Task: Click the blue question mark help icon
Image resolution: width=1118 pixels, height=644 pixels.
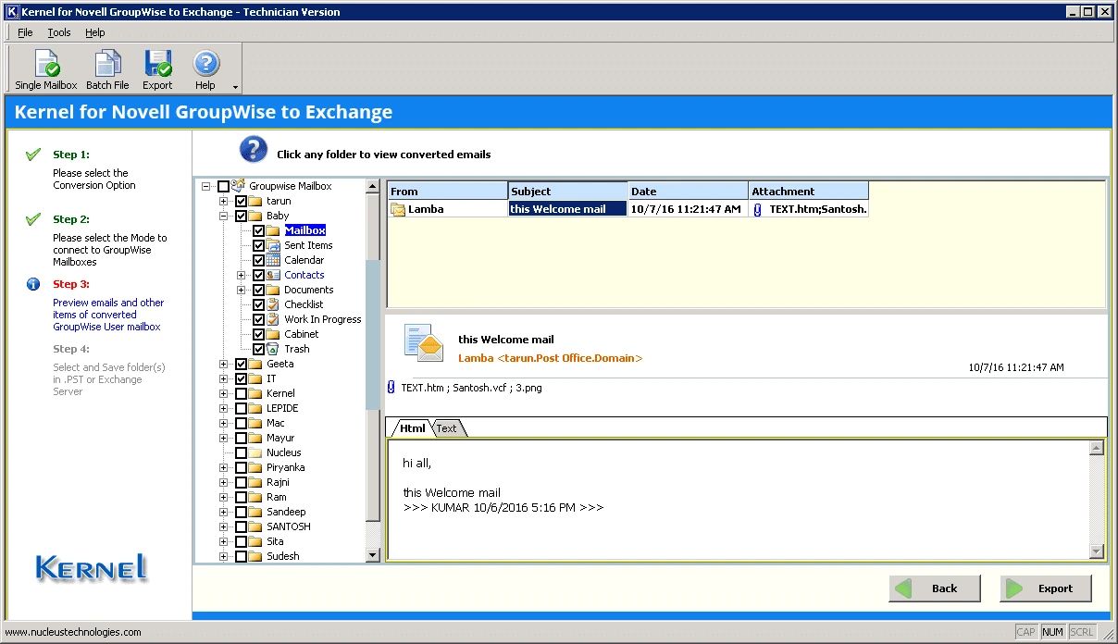Action: [x=254, y=150]
